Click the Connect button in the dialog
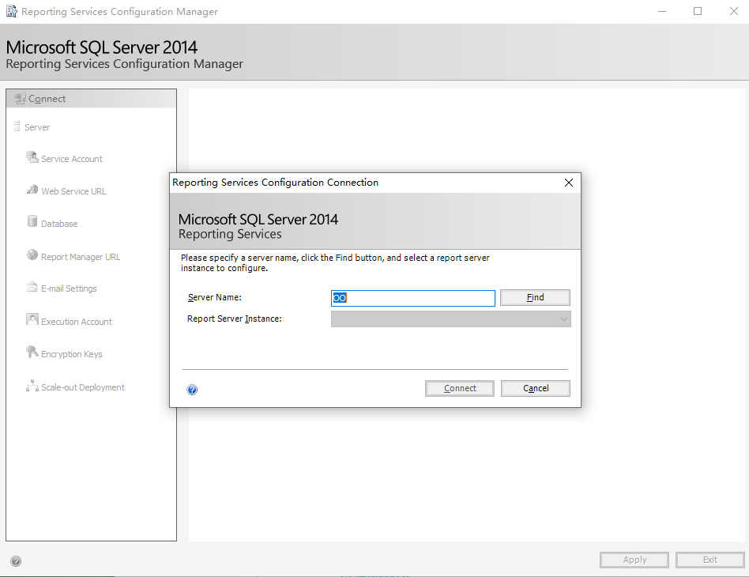Viewport: 749px width, 577px height. (460, 388)
